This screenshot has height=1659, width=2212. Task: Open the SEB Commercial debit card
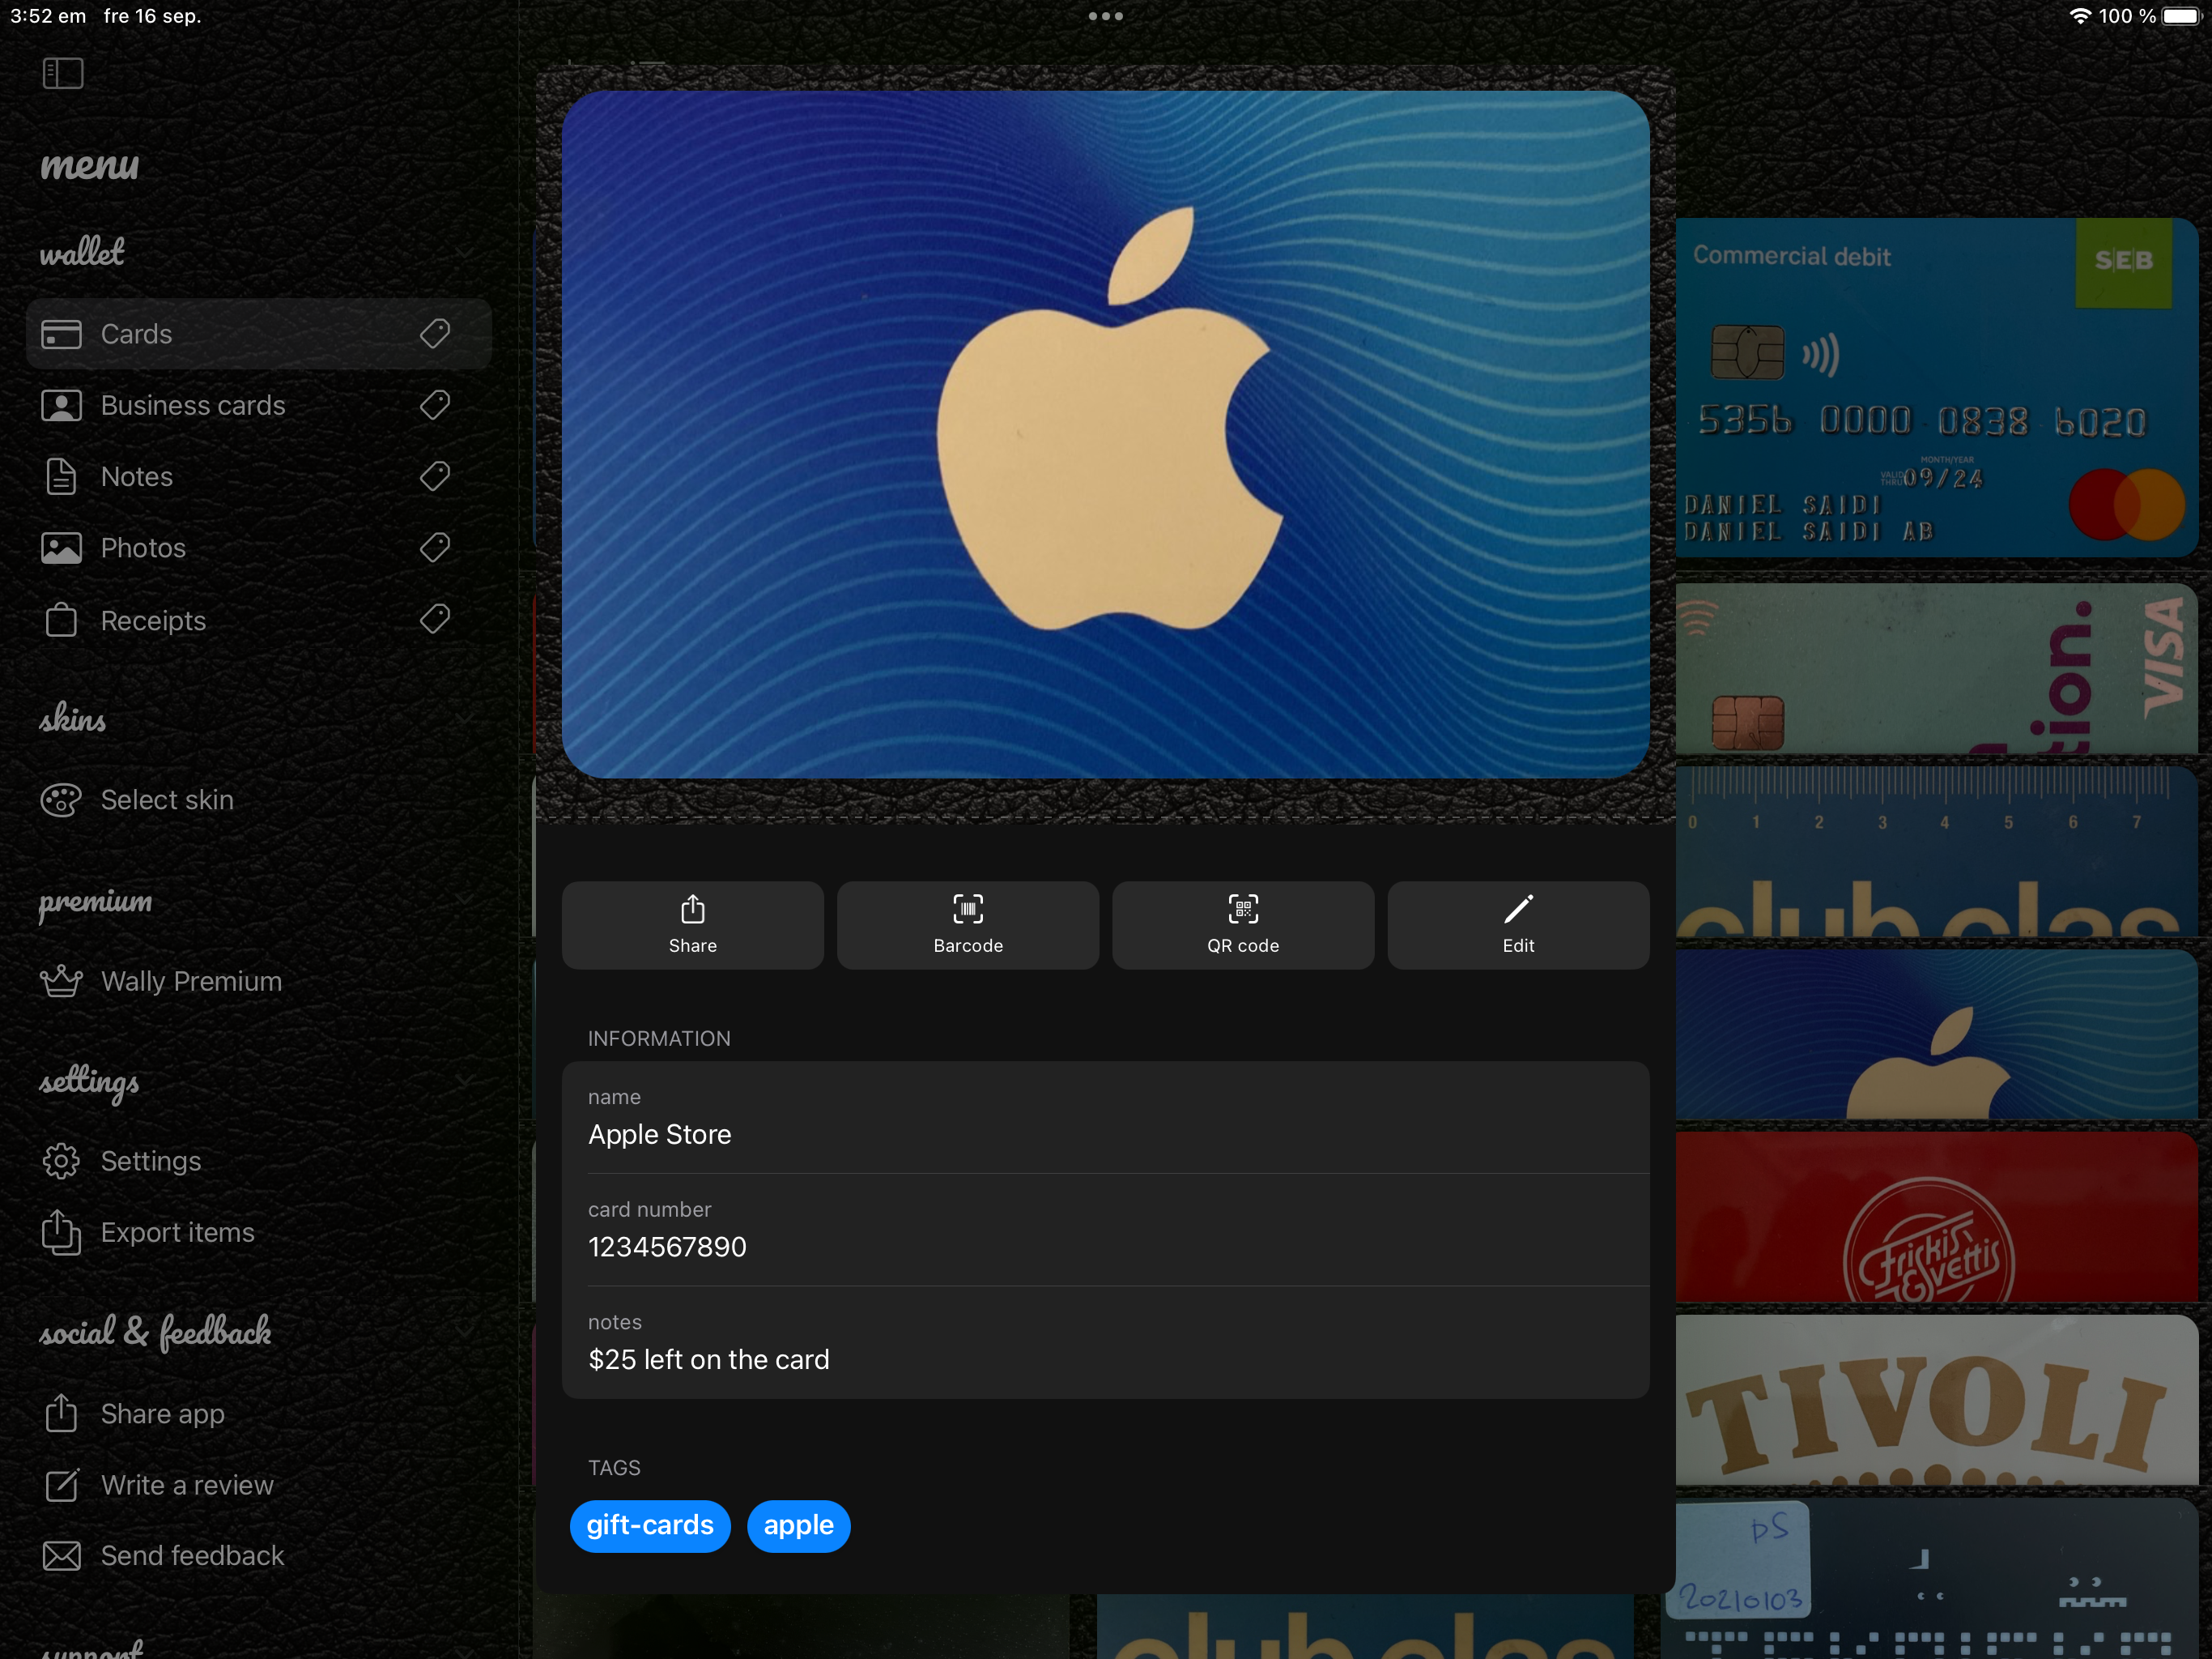(1937, 387)
